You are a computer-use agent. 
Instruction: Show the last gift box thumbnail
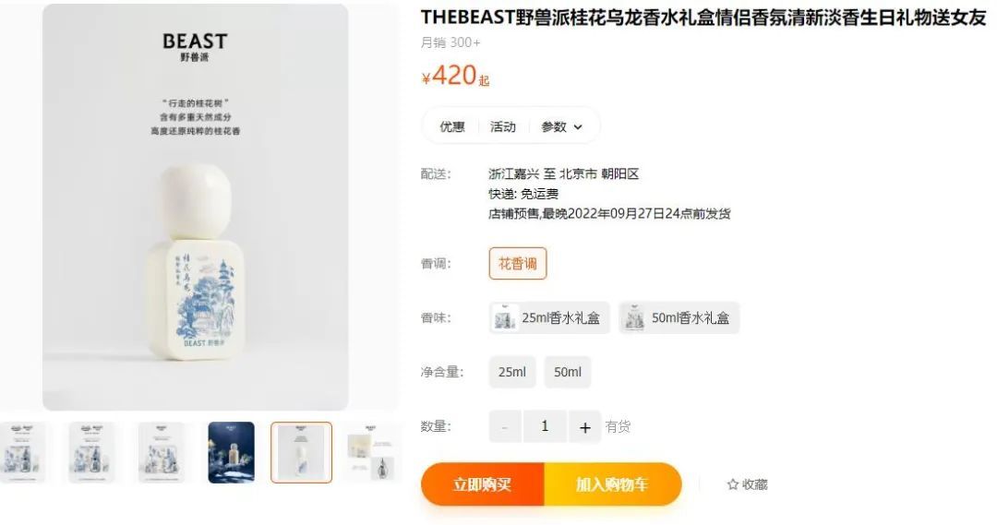(x=372, y=452)
